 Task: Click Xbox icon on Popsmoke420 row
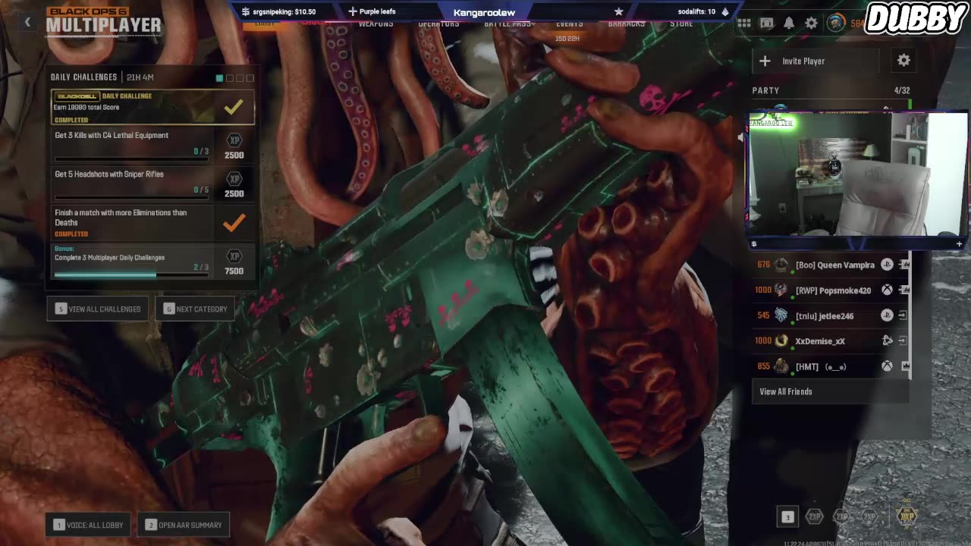(x=887, y=290)
